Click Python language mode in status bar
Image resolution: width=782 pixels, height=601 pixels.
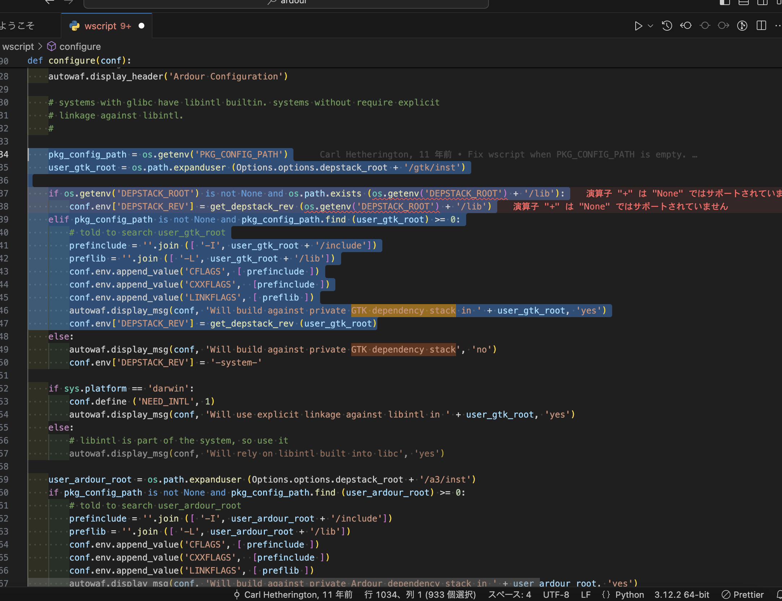coord(629,594)
